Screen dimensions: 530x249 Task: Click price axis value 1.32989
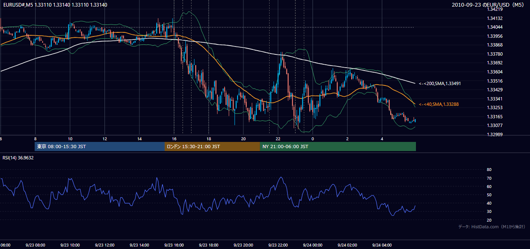click(x=495, y=134)
